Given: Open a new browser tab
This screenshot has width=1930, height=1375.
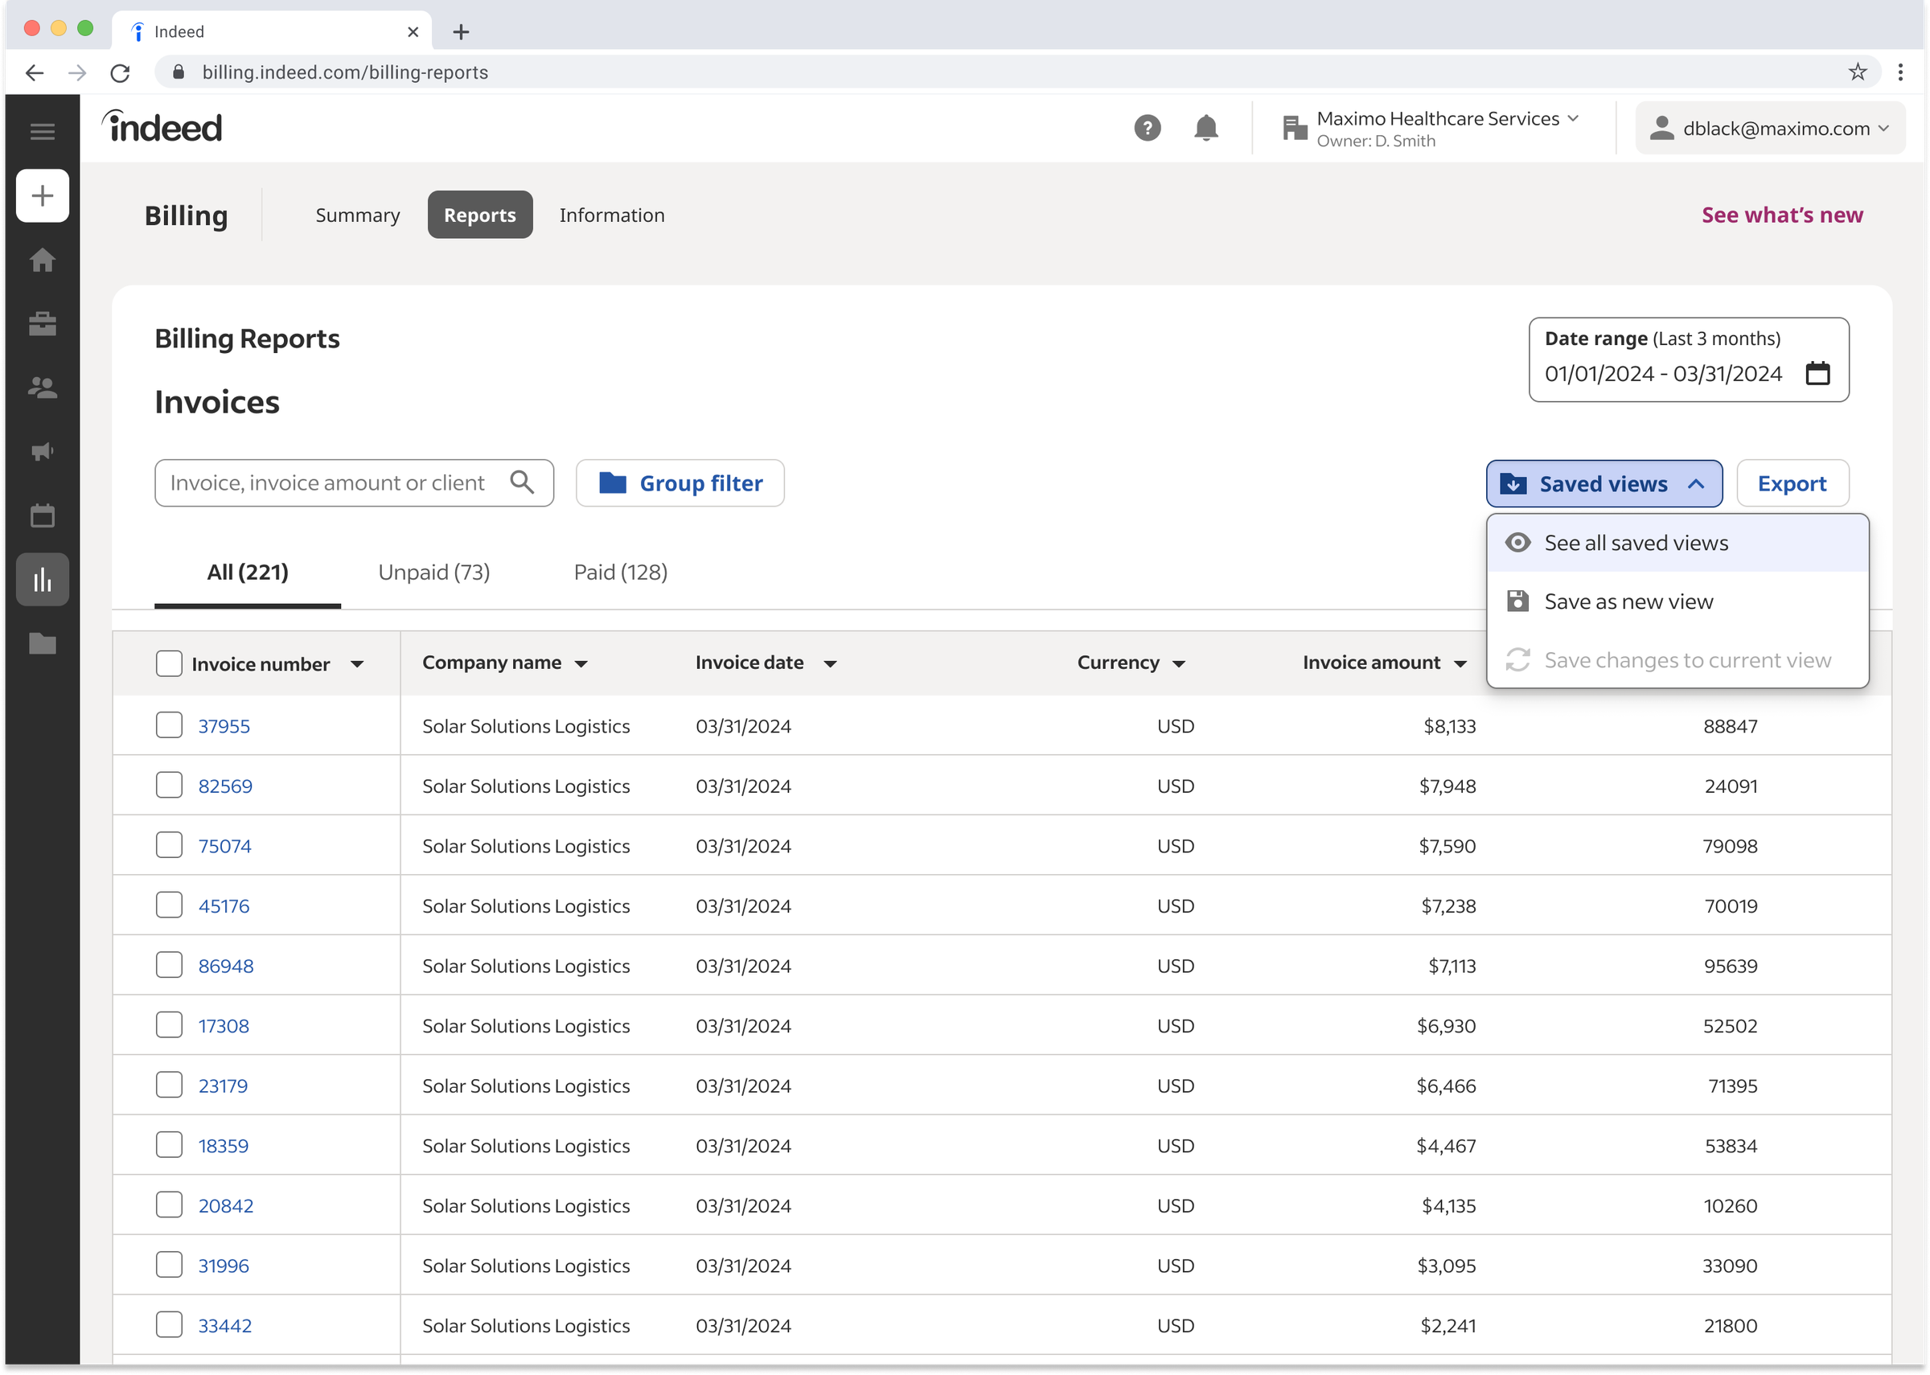Looking at the screenshot, I should [x=461, y=32].
